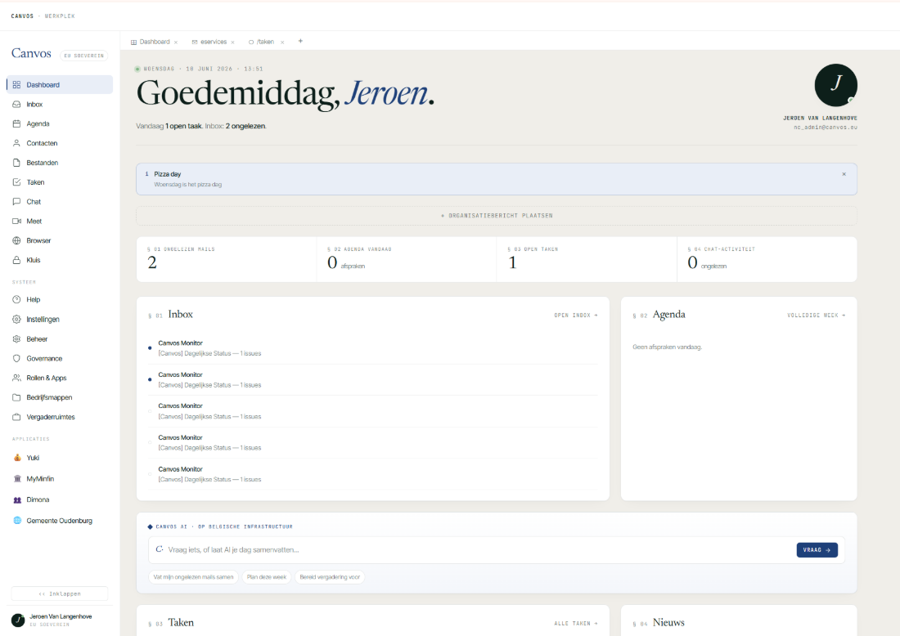Click the Rollen & Apps users icon
900x636 pixels.
coord(16,378)
